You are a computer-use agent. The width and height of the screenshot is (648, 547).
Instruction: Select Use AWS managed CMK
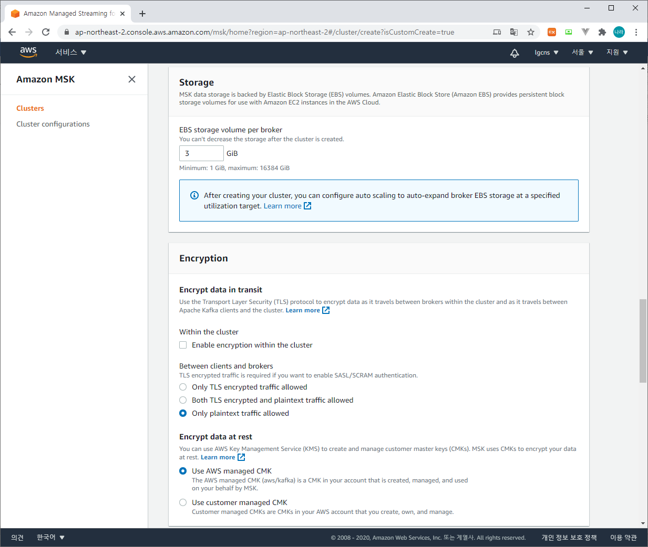pyautogui.click(x=183, y=471)
